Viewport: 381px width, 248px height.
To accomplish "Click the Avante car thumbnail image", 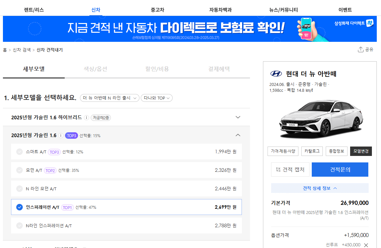I will point(320,118).
